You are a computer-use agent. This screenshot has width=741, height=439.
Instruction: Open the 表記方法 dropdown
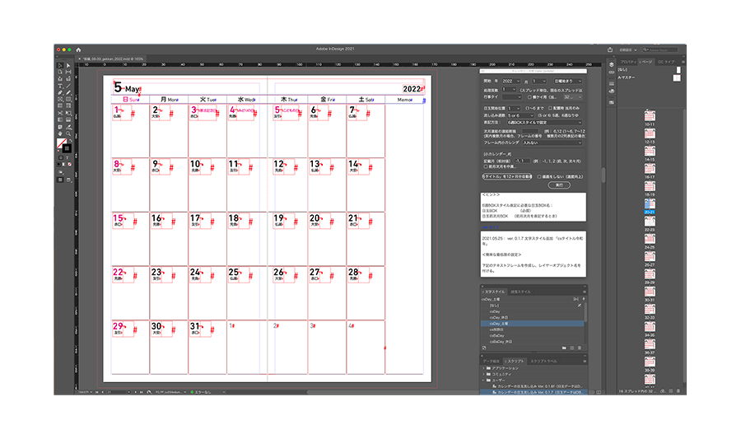coord(545,123)
